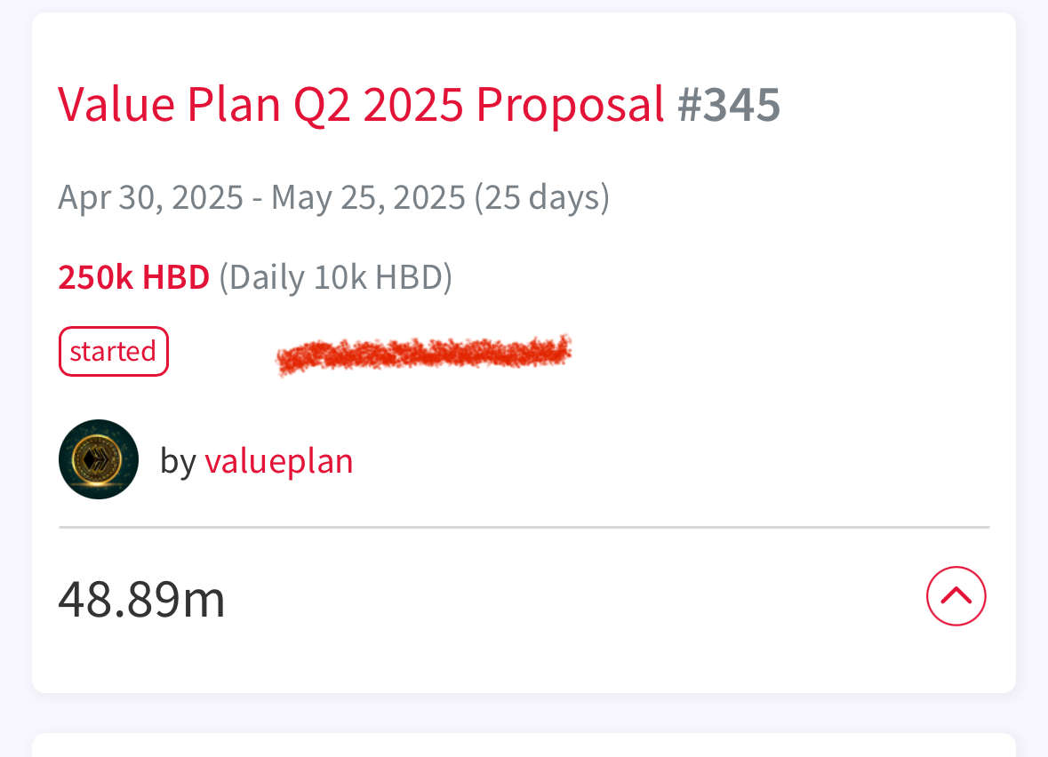The width and height of the screenshot is (1048, 757).
Task: Click the divider line above vote total
Action: point(524,527)
